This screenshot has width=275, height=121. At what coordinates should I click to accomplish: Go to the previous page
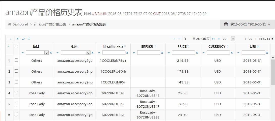point(179,39)
